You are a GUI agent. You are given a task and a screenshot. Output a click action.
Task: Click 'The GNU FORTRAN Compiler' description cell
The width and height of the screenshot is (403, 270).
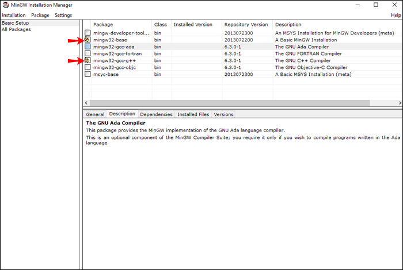pos(309,54)
